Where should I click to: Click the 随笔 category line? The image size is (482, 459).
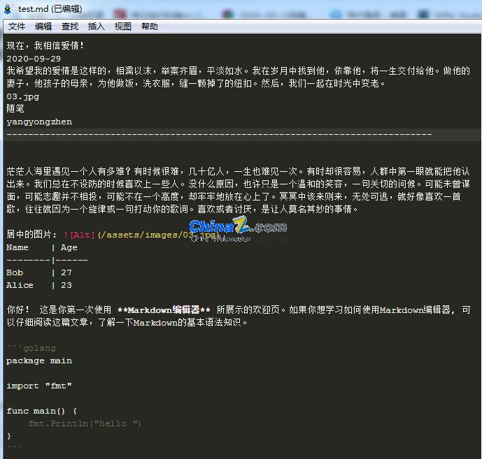[x=15, y=109]
